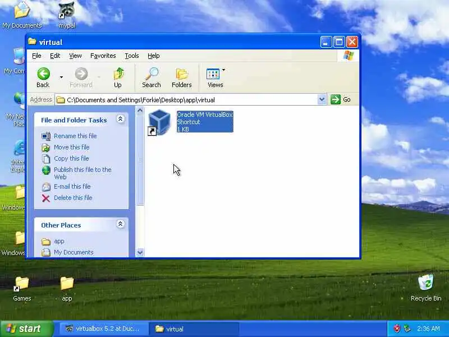Open the Tools menu
This screenshot has width=449, height=337.
(x=132, y=56)
